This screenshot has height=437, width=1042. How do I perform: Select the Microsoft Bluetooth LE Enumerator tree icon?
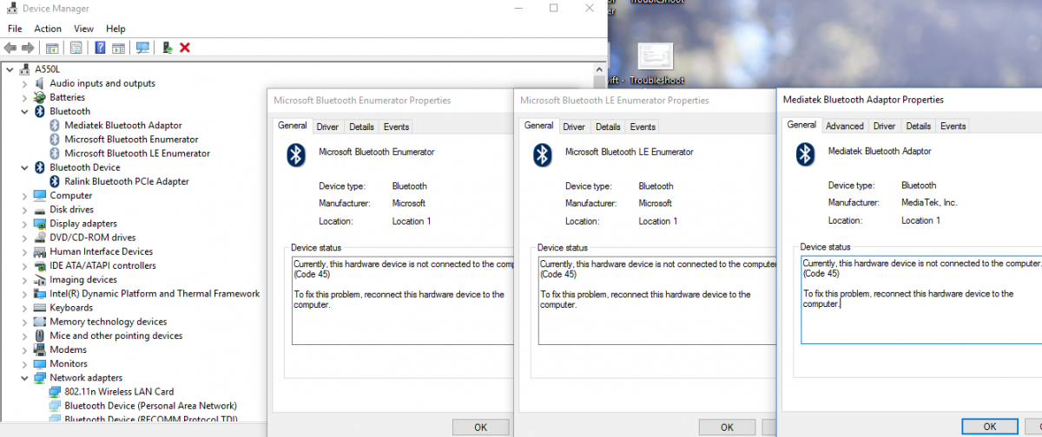55,153
